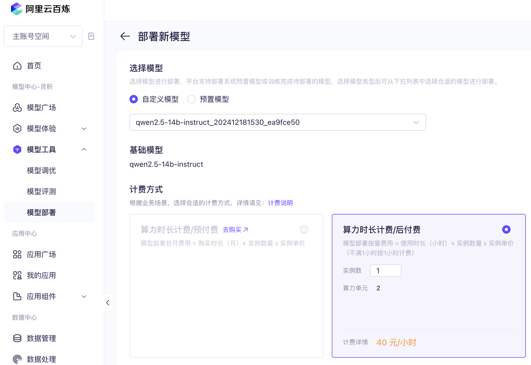Click the 首页 home icon
Viewport: 531px width, 365px height.
click(x=17, y=66)
